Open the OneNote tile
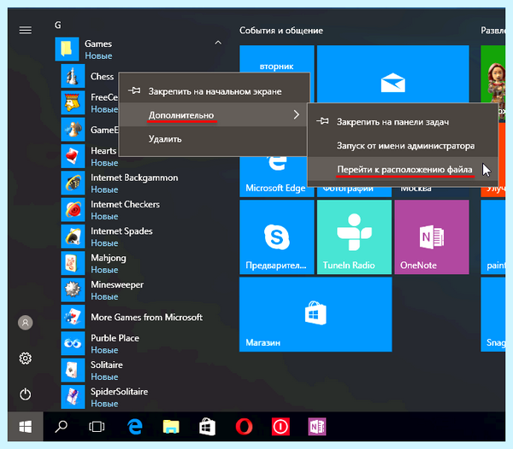 pos(432,237)
